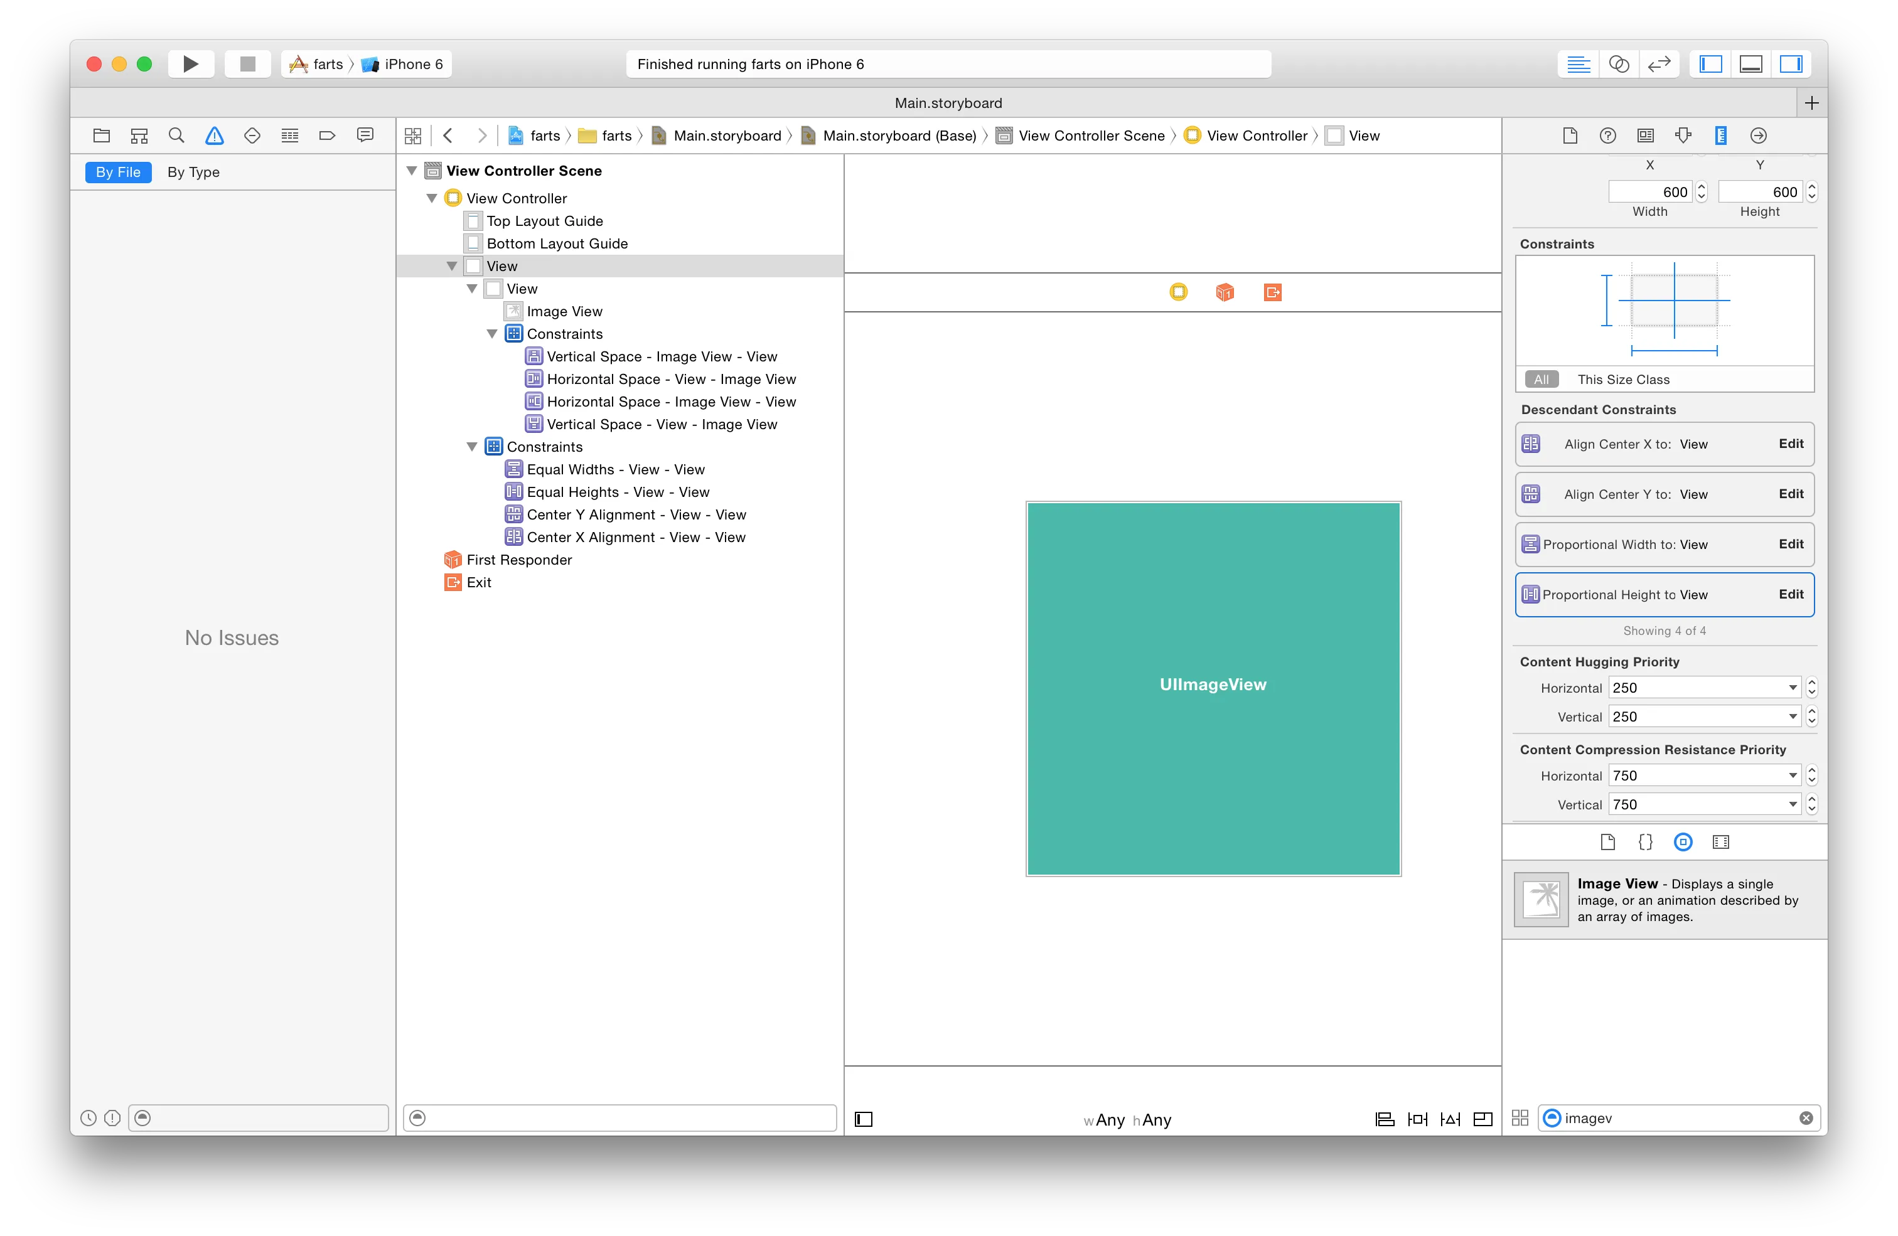Open the Connections inspector arrow icon
This screenshot has height=1236, width=1898.
1759,136
